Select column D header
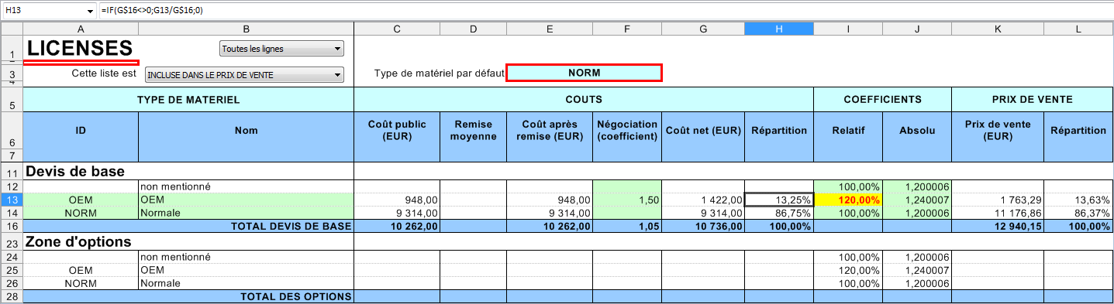Screen dimensions: 1114x304 pos(473,29)
